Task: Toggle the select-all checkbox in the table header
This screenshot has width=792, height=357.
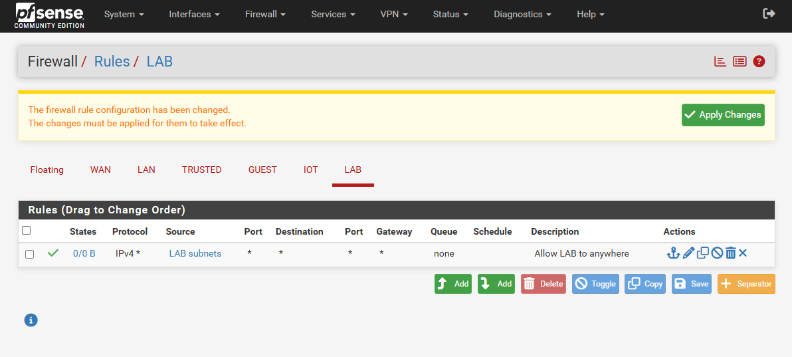Action: pos(27,231)
